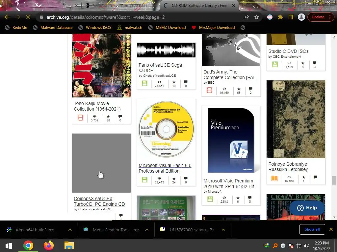
Task: Open the MEMZ Download bookmark
Action: tap(167, 28)
